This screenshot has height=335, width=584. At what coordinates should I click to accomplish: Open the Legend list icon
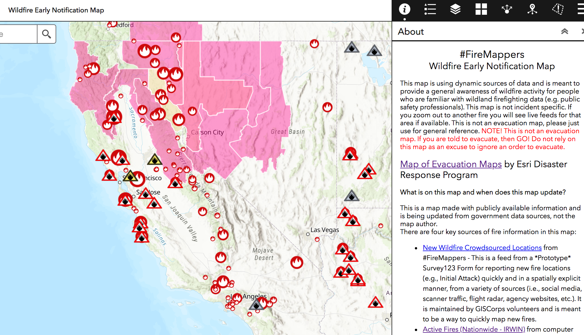pos(430,9)
